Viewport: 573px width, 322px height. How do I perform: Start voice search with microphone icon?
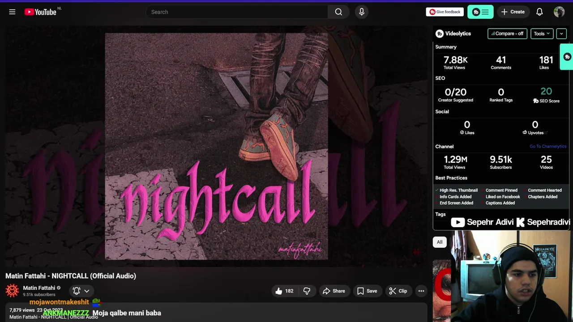click(362, 12)
